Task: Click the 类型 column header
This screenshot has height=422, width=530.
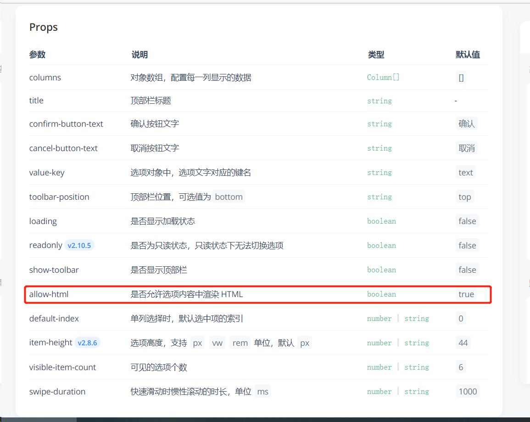Action: [376, 55]
